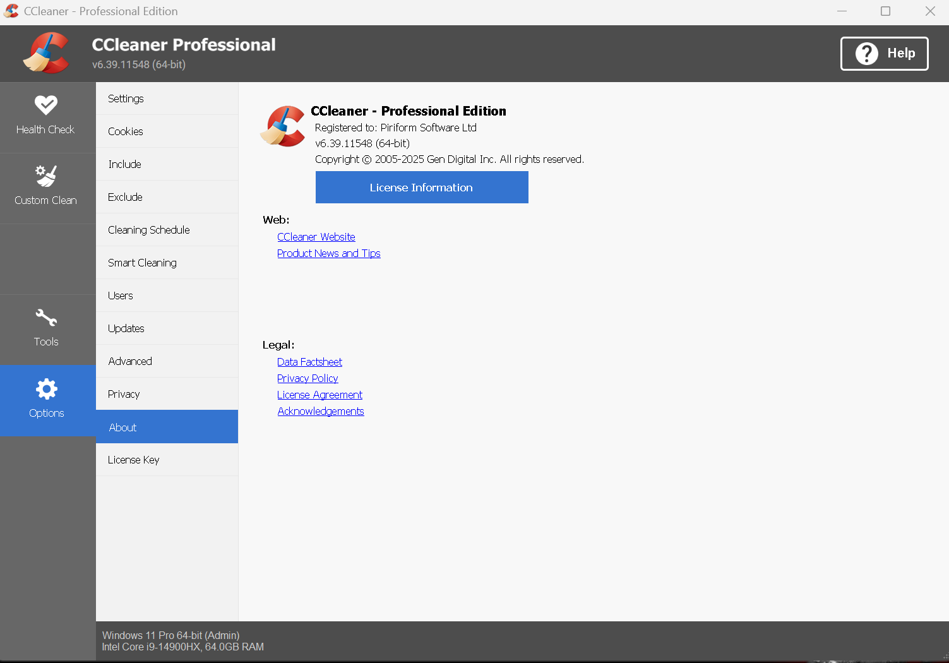This screenshot has height=663, width=949.
Task: Click the Options gear icon
Action: [46, 389]
